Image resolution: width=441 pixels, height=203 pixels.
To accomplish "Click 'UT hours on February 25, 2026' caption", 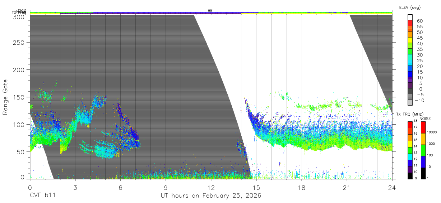I will [211, 196].
